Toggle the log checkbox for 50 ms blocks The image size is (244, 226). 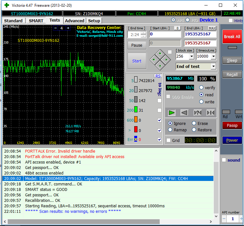[x=159, y=100]
